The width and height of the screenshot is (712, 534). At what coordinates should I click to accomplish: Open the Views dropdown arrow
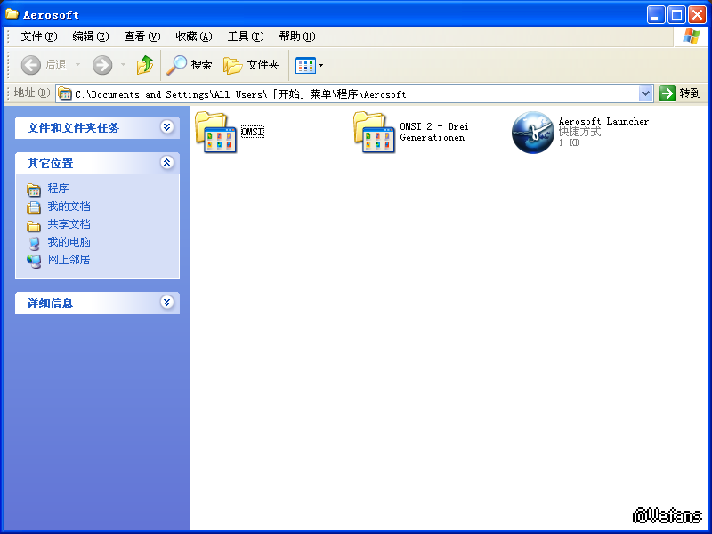(320, 65)
